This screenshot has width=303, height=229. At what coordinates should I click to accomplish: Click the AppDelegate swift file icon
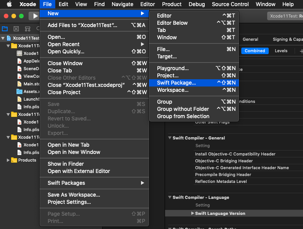point(19,61)
